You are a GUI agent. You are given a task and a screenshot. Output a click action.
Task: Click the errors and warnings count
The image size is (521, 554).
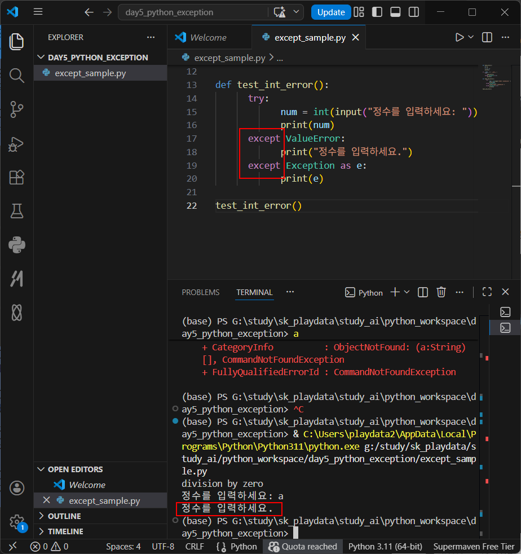pos(49,547)
